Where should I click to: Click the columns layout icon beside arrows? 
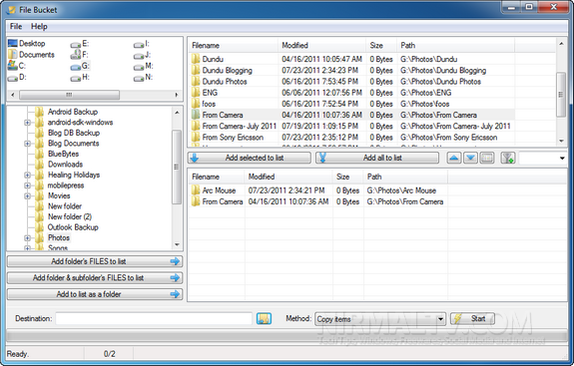[487, 158]
